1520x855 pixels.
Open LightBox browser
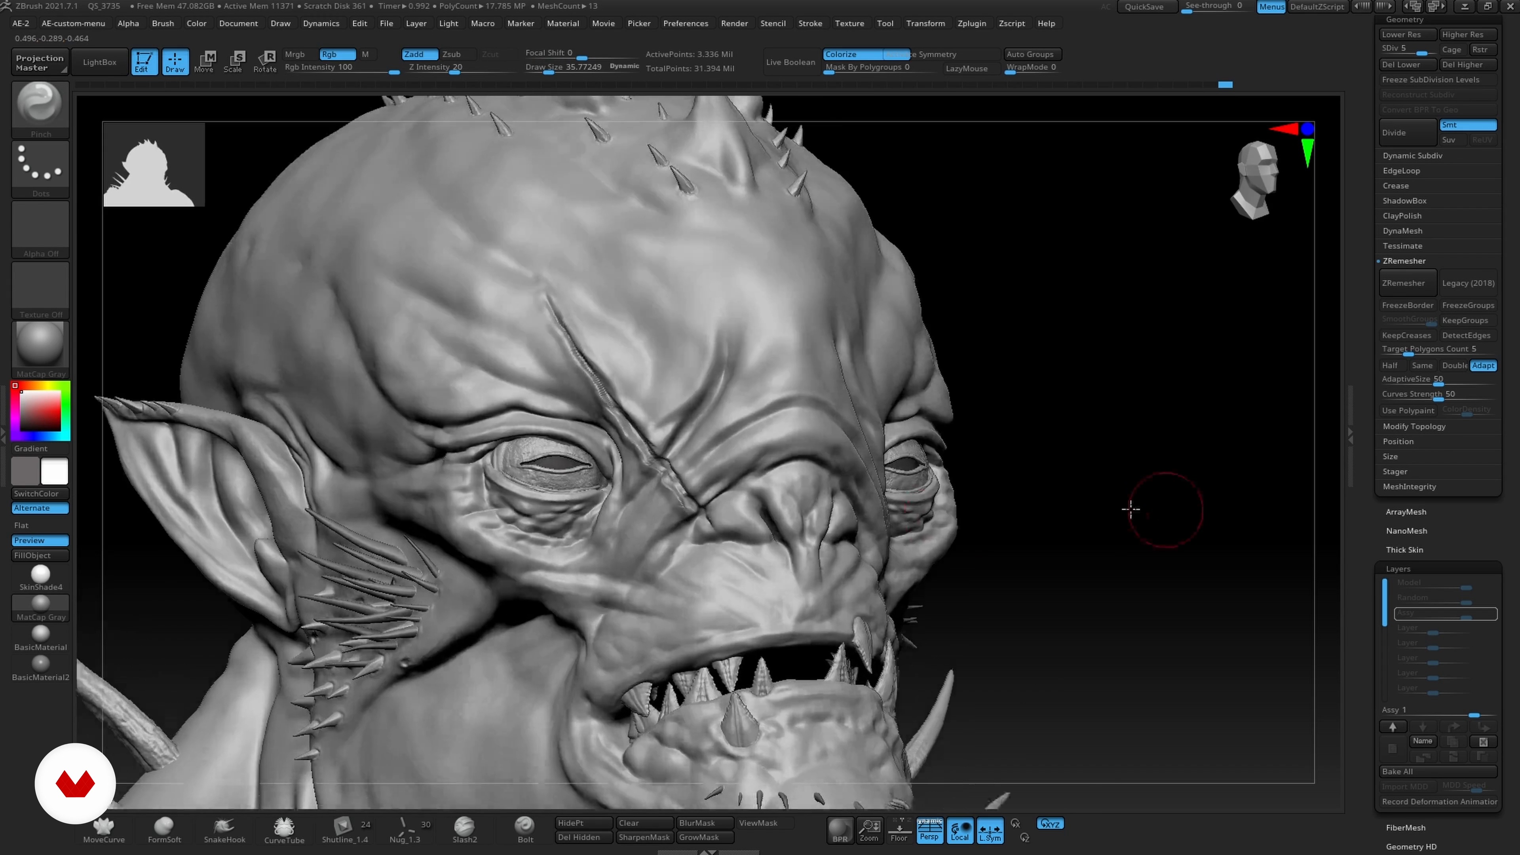99,62
